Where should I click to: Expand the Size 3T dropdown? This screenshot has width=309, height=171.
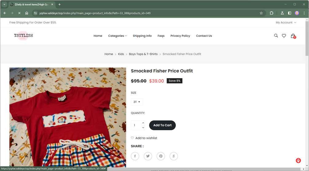137,102
